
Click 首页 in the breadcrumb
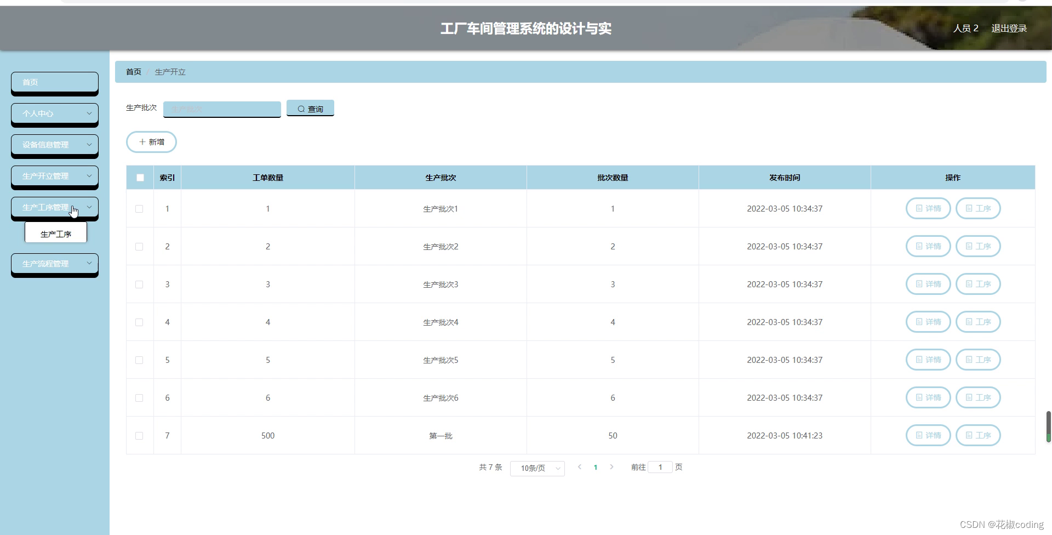(134, 72)
